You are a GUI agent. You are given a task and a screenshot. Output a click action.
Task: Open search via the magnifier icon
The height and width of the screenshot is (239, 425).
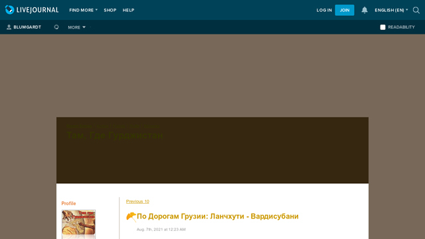click(x=416, y=10)
